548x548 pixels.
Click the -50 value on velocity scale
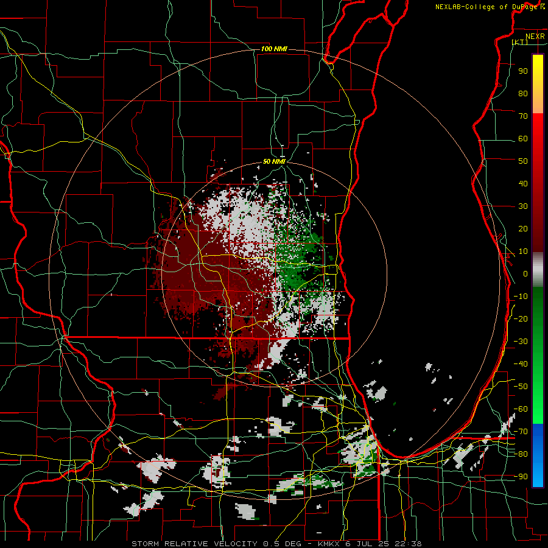tap(521, 387)
